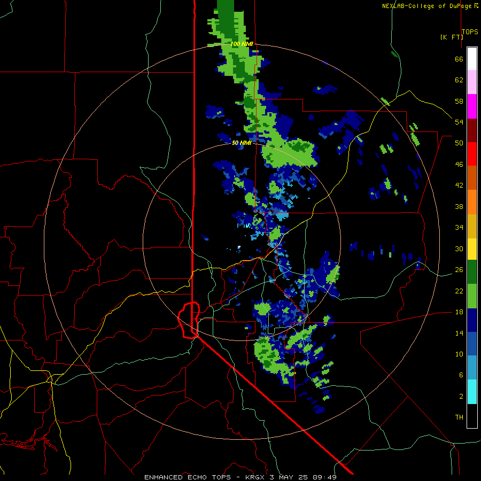Click the light pink 62 kft legend swatch
The height and width of the screenshot is (481, 481).
coord(472,82)
